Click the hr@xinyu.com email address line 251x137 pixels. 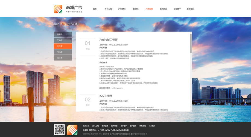111,88
